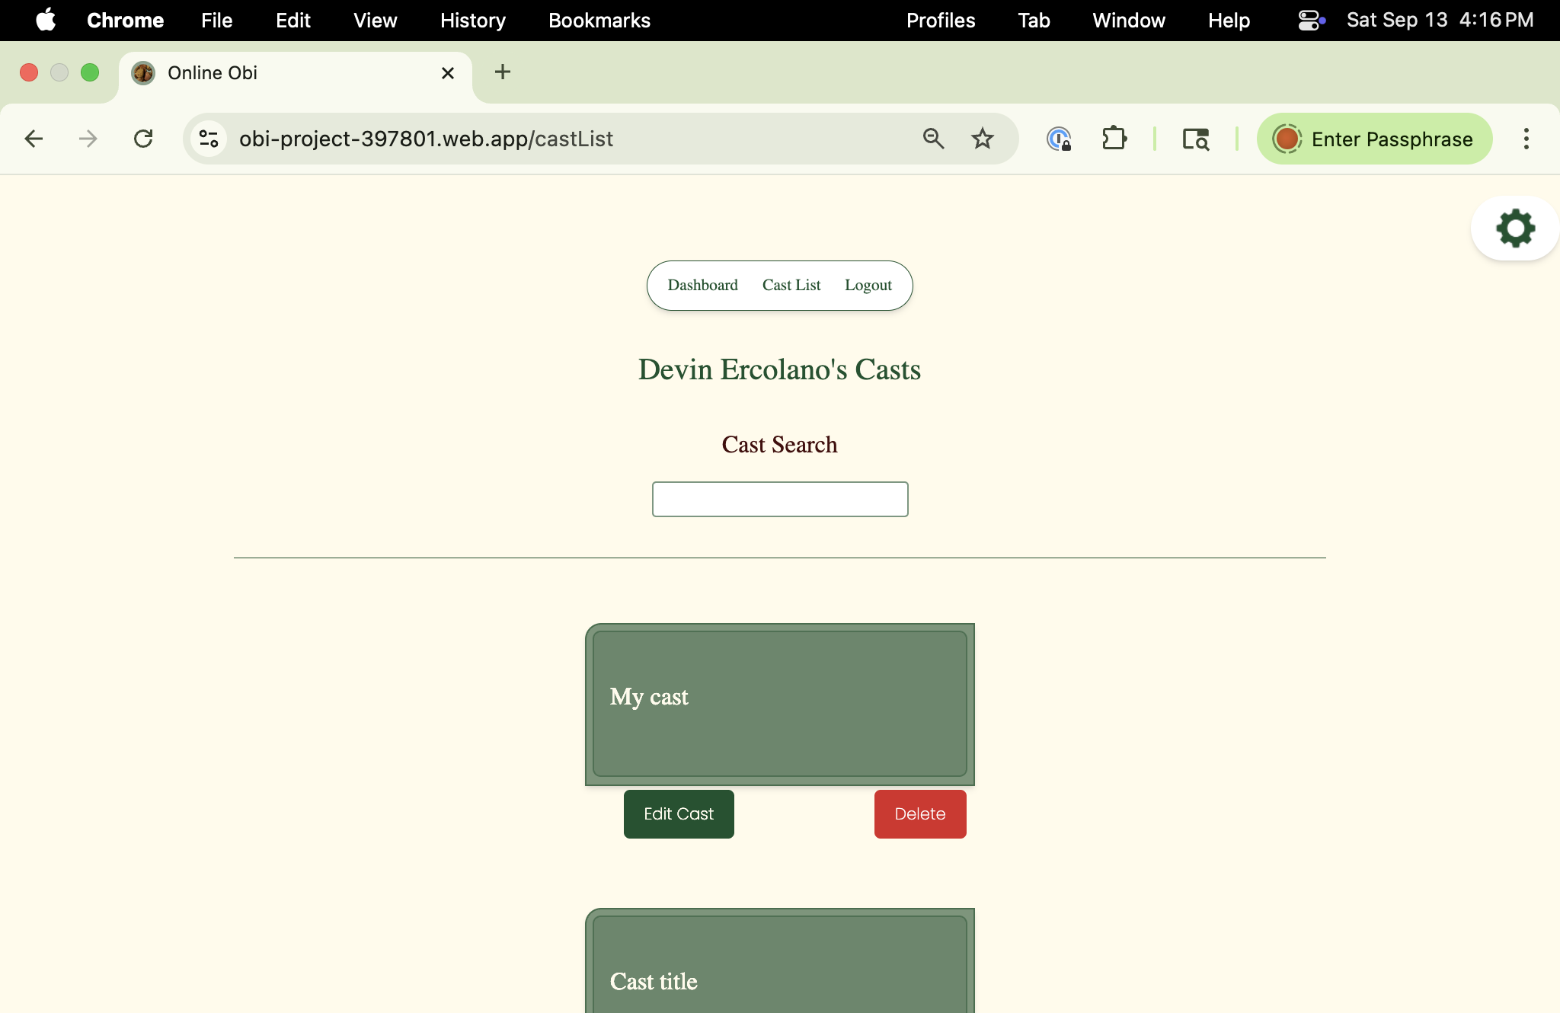The height and width of the screenshot is (1013, 1560).
Task: Bookmark this page using the star icon
Action: point(983,139)
